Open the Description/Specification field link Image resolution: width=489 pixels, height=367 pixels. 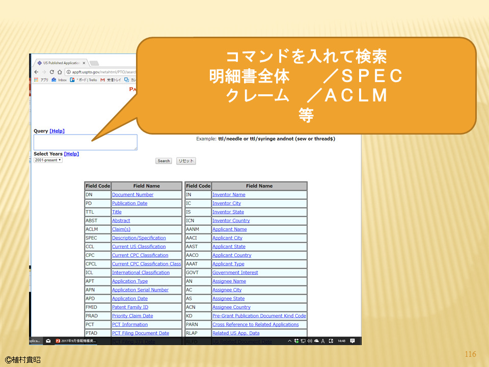point(139,238)
